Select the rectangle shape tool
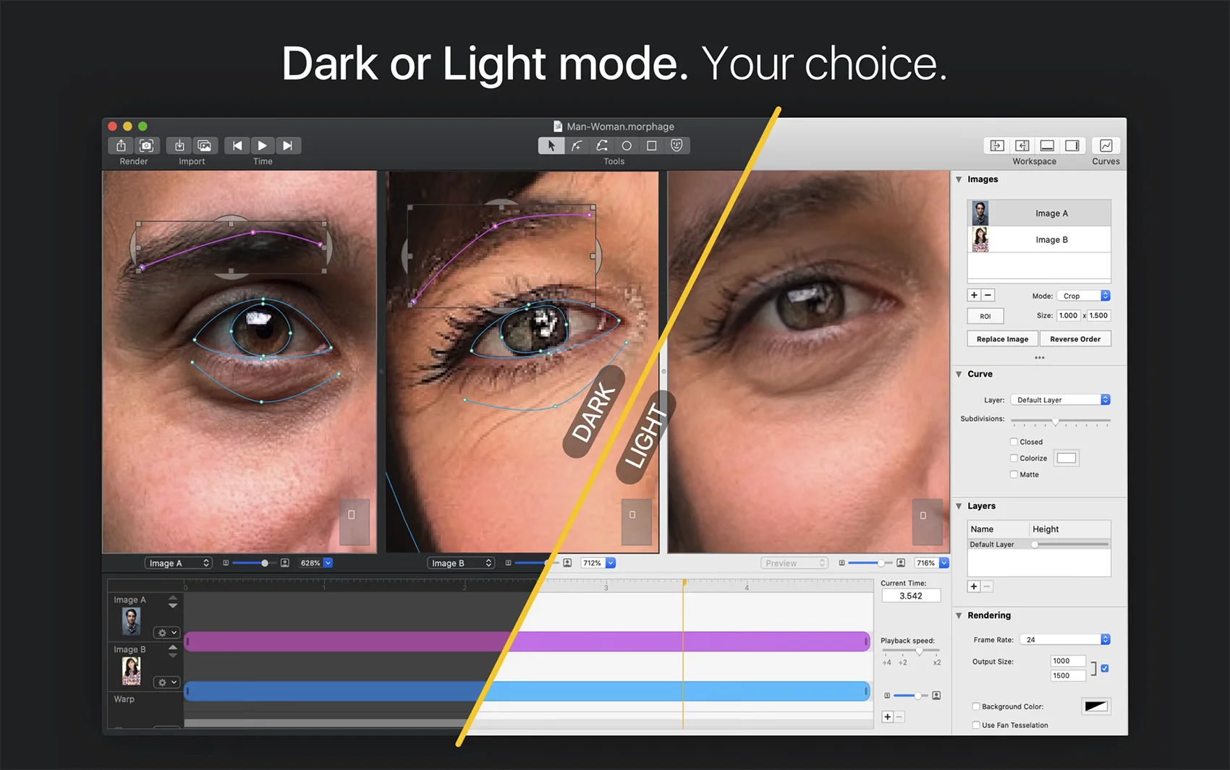The image size is (1230, 770). (x=651, y=145)
